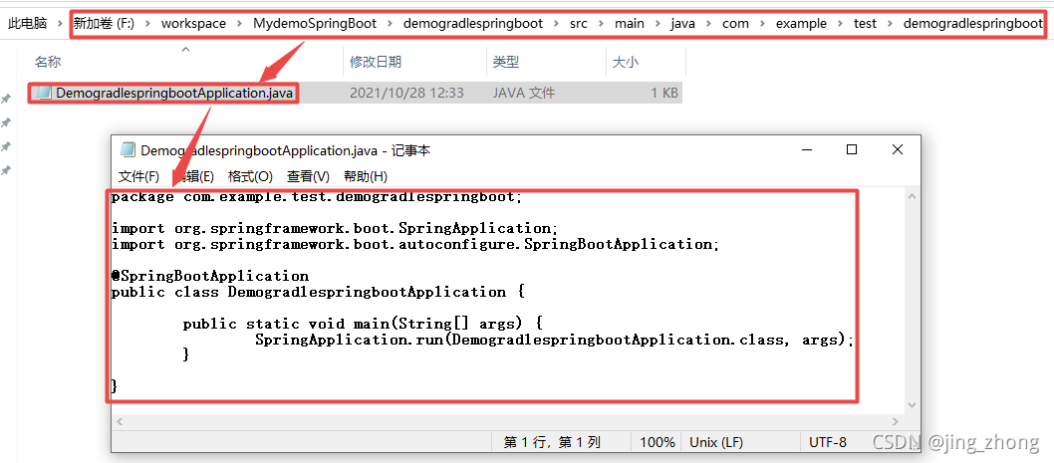Click the 1 KB size cell

(664, 93)
